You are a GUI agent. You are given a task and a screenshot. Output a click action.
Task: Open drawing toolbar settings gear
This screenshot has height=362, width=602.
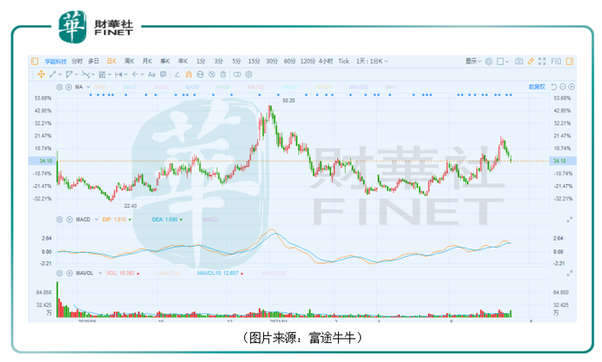[x=249, y=74]
